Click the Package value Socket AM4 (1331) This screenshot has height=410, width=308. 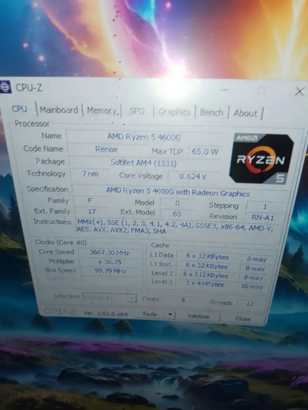144,162
